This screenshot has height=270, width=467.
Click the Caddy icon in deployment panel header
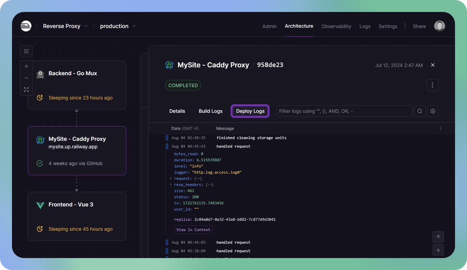pyautogui.click(x=169, y=65)
